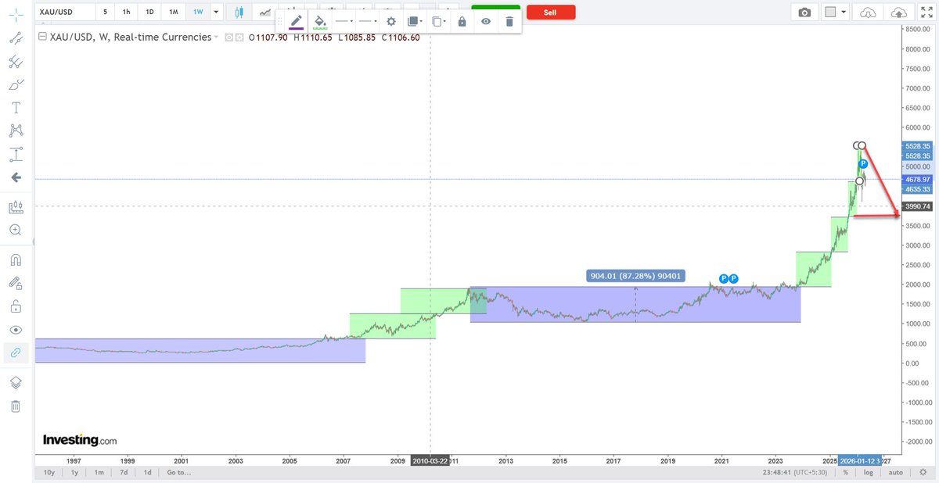Open the pitchfork drawing tools
This screenshot has height=483, width=939.
click(x=16, y=62)
